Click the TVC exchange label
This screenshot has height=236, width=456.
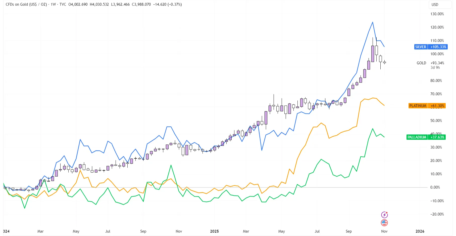(x=63, y=4)
